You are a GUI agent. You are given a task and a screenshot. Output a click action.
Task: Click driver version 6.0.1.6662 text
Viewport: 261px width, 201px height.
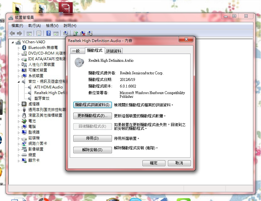tap(128, 86)
